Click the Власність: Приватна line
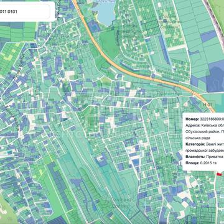The image size is (224, 224). [x=205, y=157]
